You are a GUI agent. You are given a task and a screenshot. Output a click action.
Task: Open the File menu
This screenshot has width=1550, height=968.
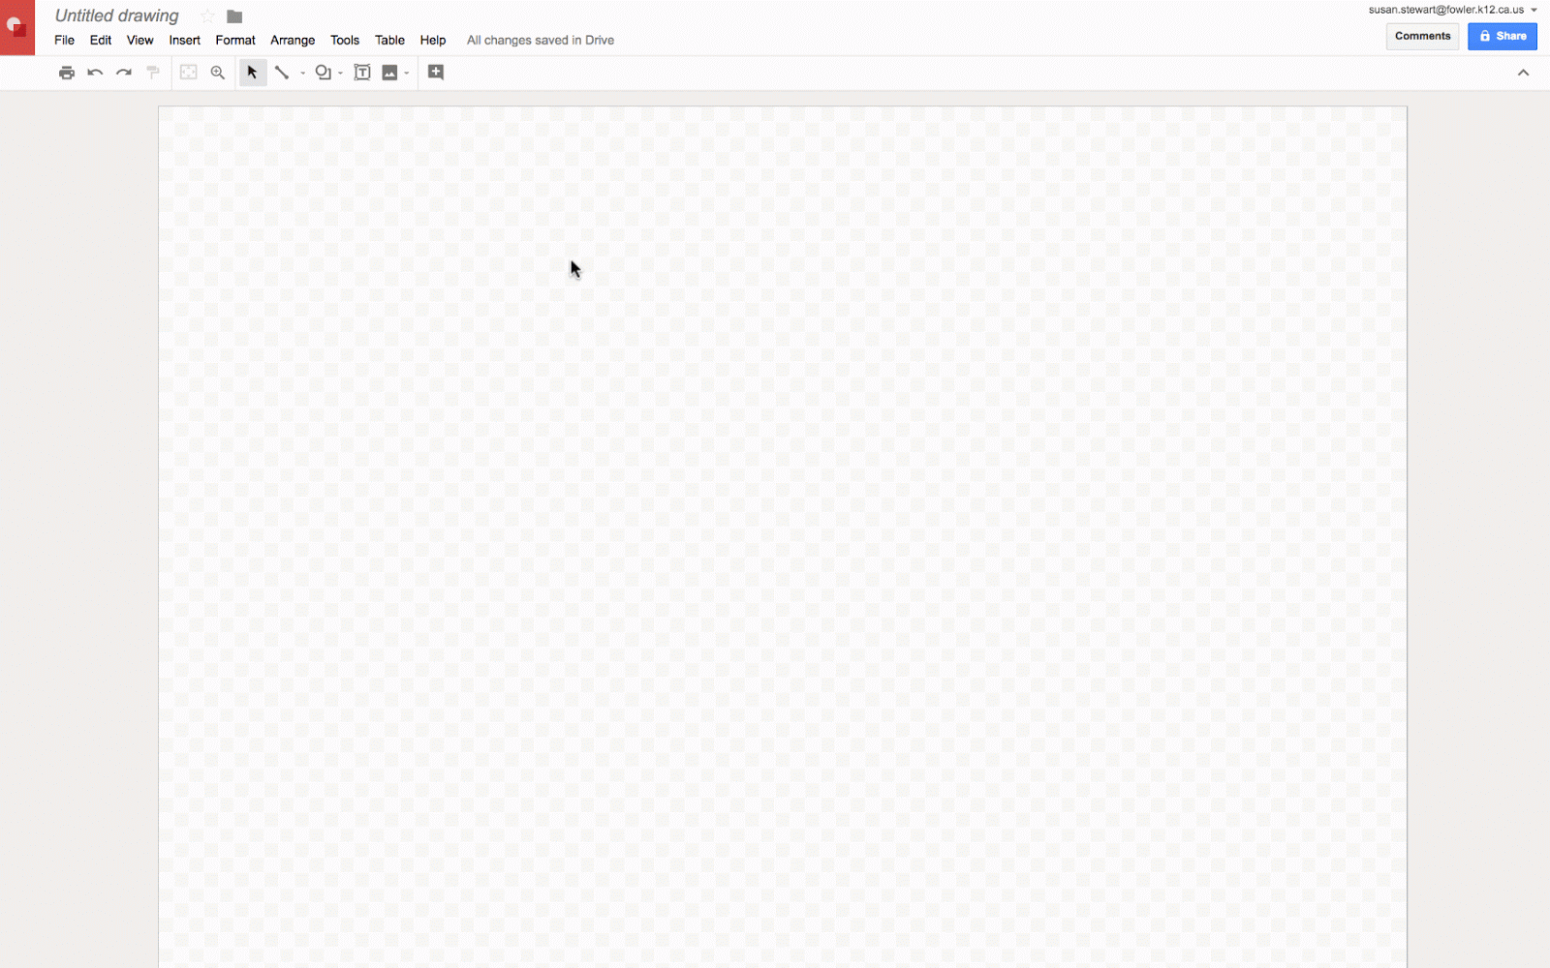(64, 40)
